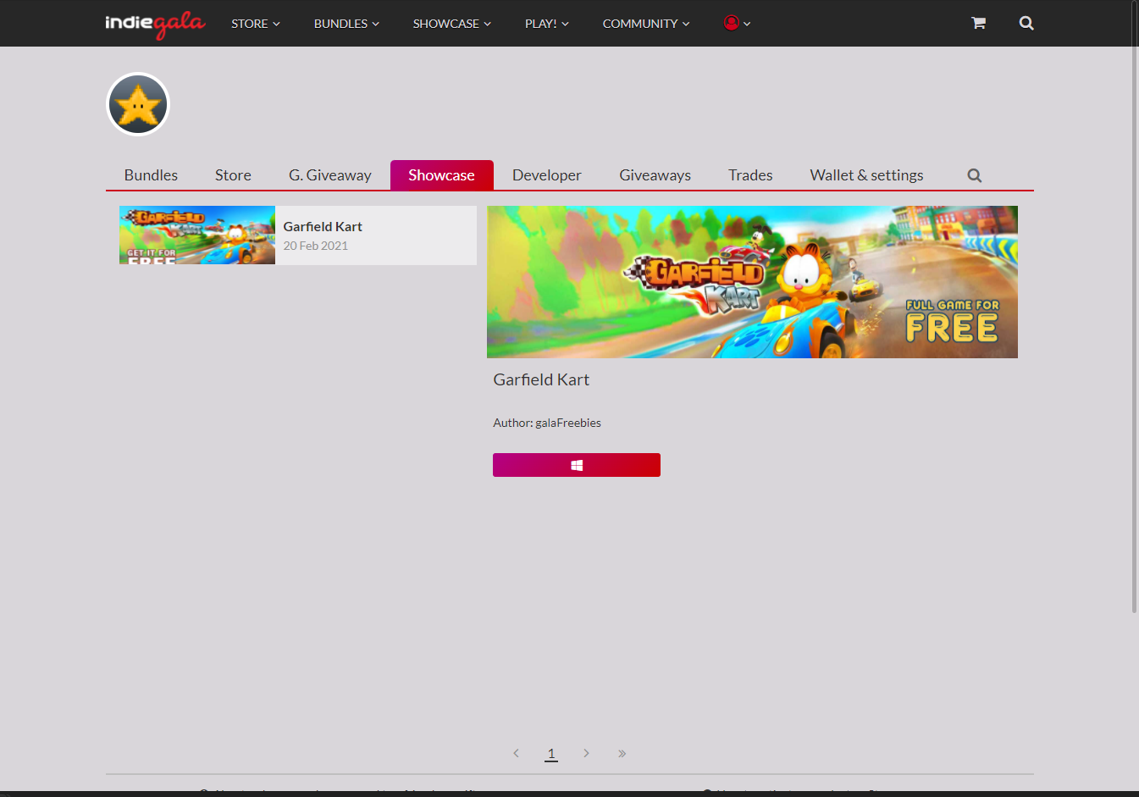Screen dimensions: 1139x797
Task: Click the profile tabs search icon
Action: pyautogui.click(x=975, y=175)
